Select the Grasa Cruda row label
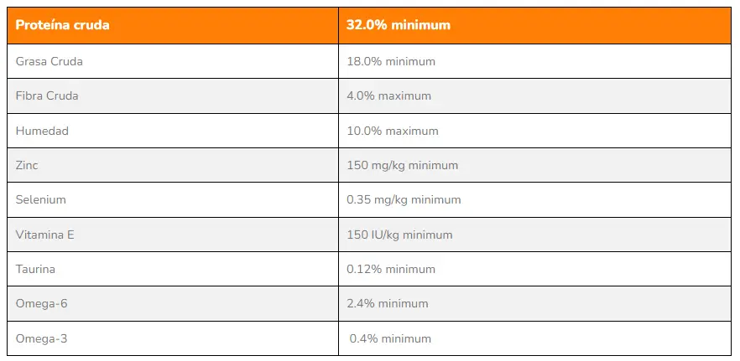This screenshot has height=361, width=740. (50, 61)
